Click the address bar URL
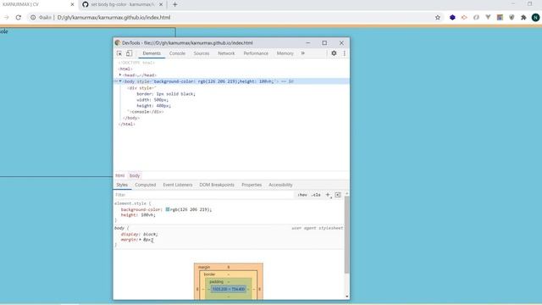This screenshot has height=305, width=542. click(113, 17)
